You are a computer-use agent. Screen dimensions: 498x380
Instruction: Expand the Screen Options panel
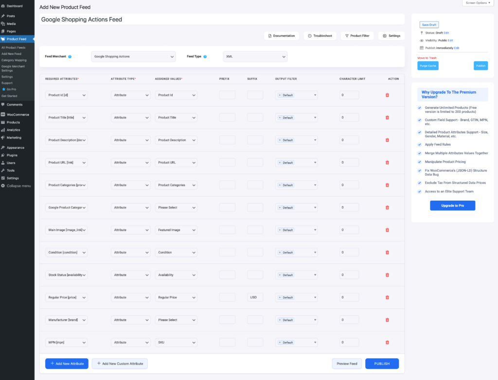pos(478,3)
